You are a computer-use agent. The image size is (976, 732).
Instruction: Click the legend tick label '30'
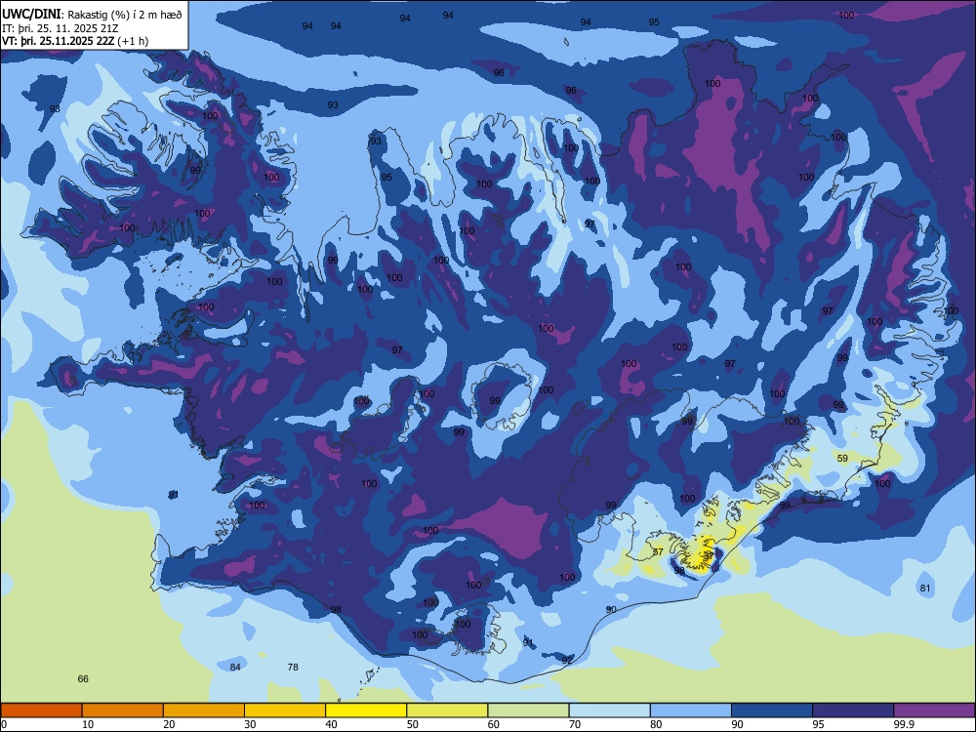(250, 724)
